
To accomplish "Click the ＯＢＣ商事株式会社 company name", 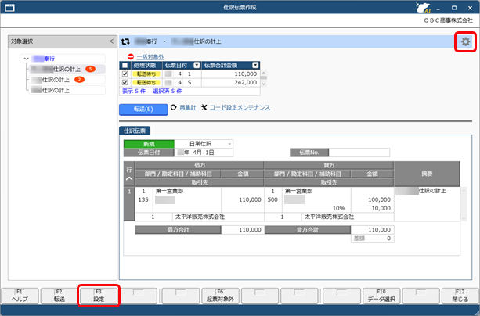I will click(x=449, y=20).
